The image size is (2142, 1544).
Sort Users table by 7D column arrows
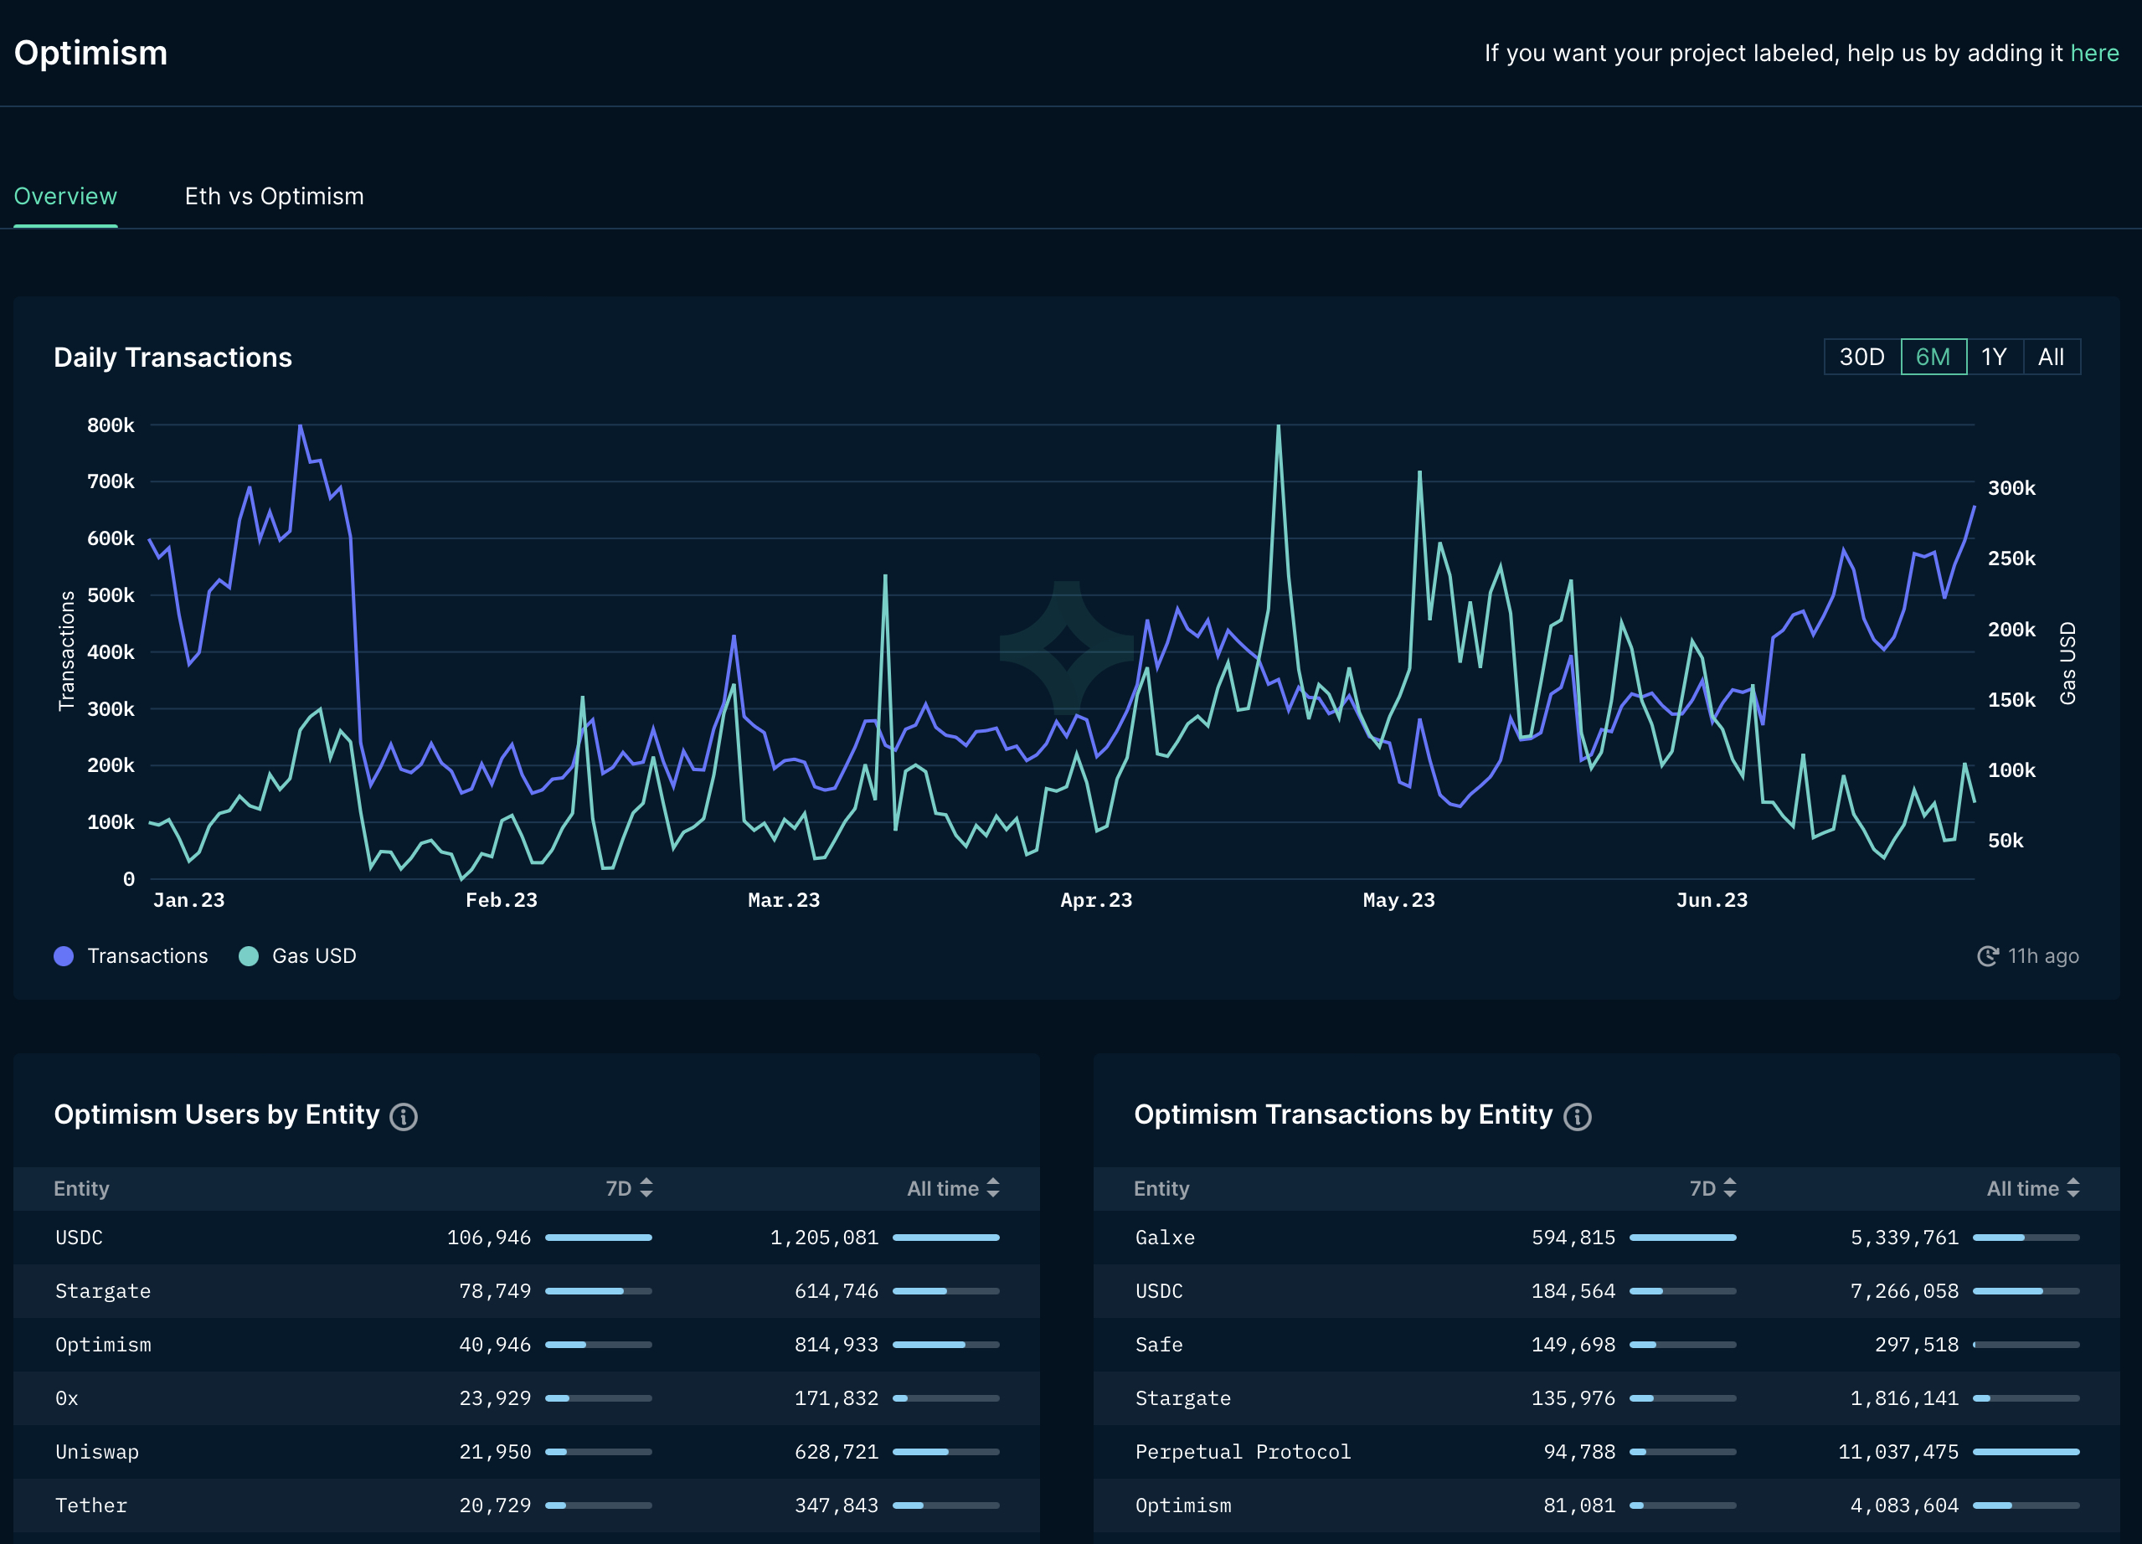[x=646, y=1188]
